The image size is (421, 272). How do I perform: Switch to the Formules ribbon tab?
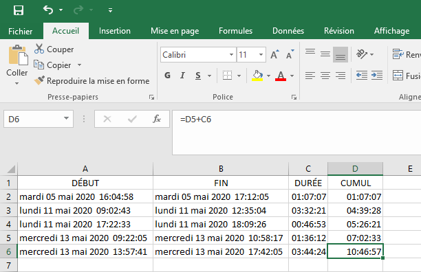click(235, 31)
